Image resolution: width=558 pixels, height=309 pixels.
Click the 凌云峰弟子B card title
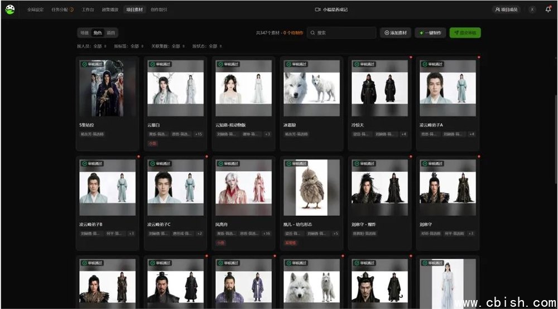click(91, 224)
